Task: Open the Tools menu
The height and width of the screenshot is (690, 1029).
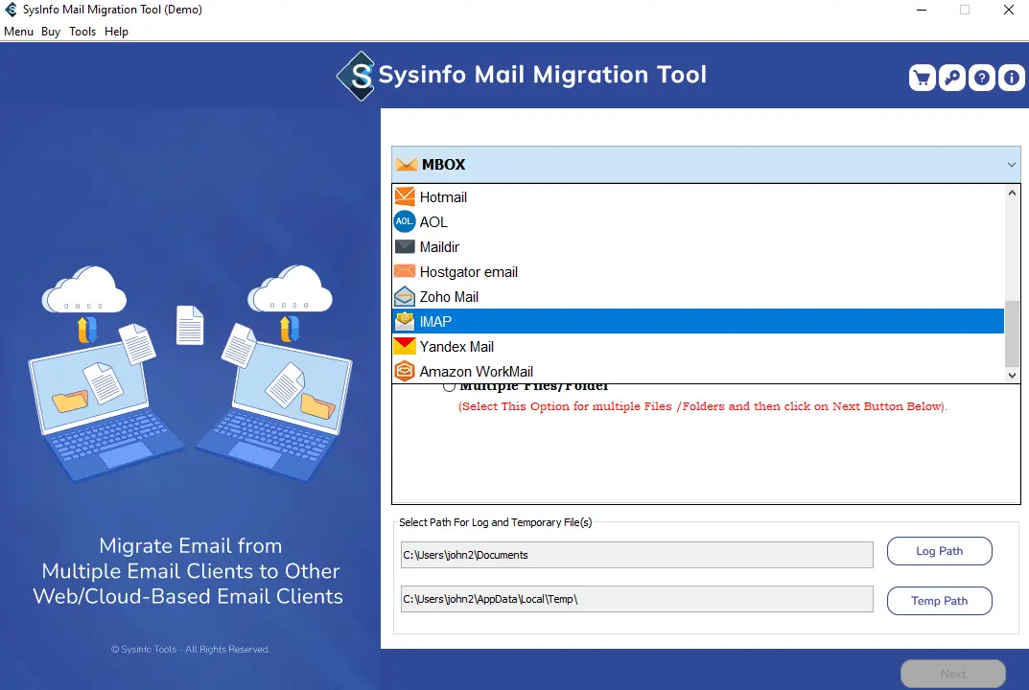Action: point(82,32)
